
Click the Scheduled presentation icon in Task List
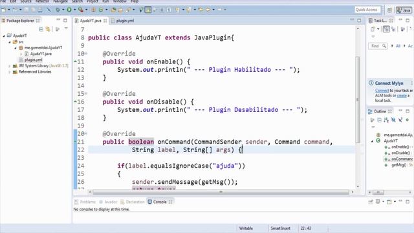tap(393, 29)
